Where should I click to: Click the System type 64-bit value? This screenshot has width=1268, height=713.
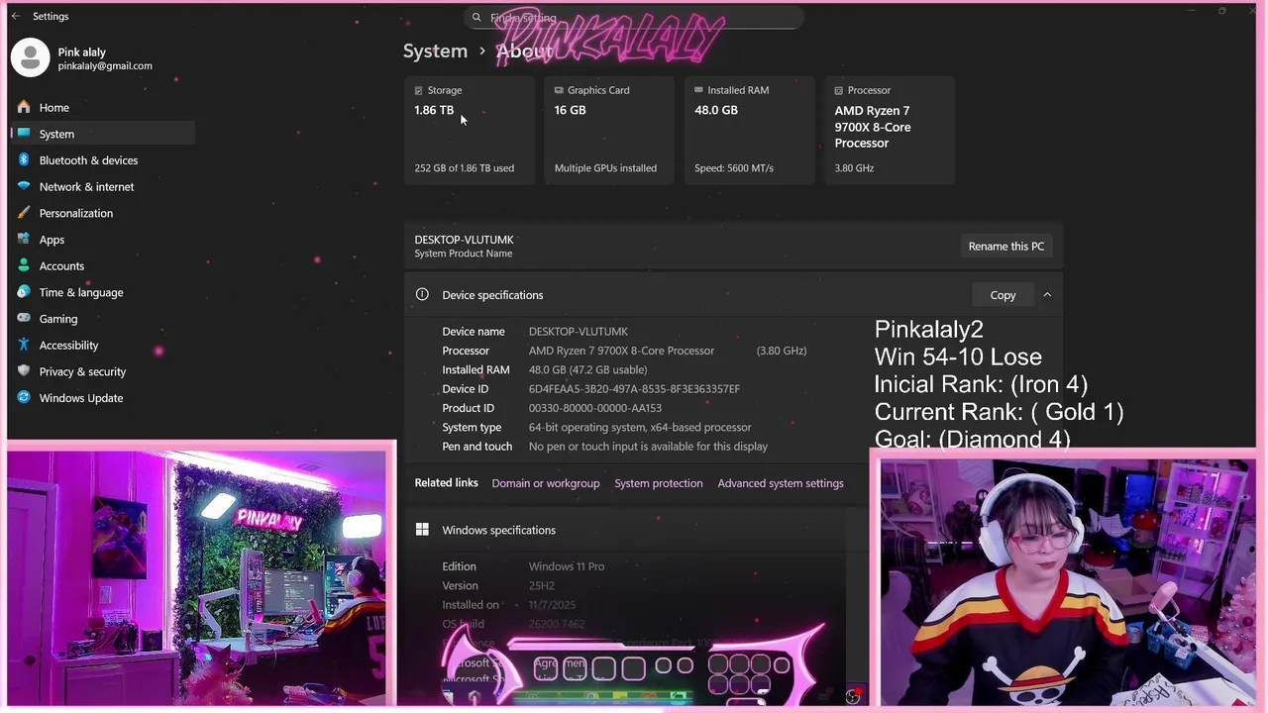(x=640, y=428)
